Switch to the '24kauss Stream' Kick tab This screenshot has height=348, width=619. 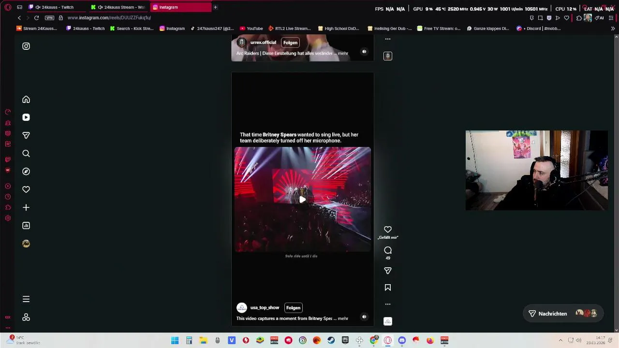coord(119,7)
